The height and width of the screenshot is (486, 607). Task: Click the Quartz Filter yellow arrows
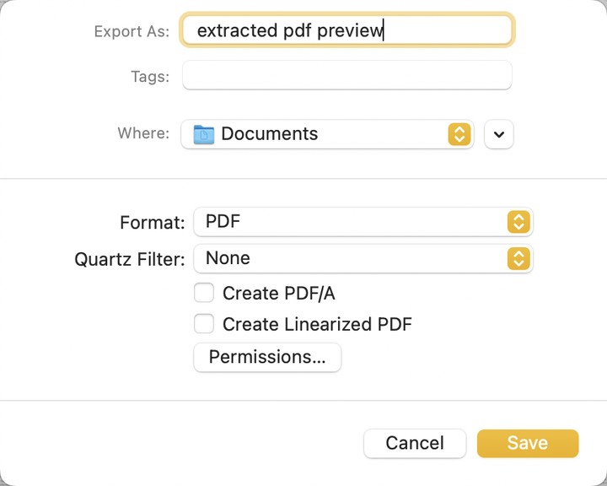[x=518, y=258]
